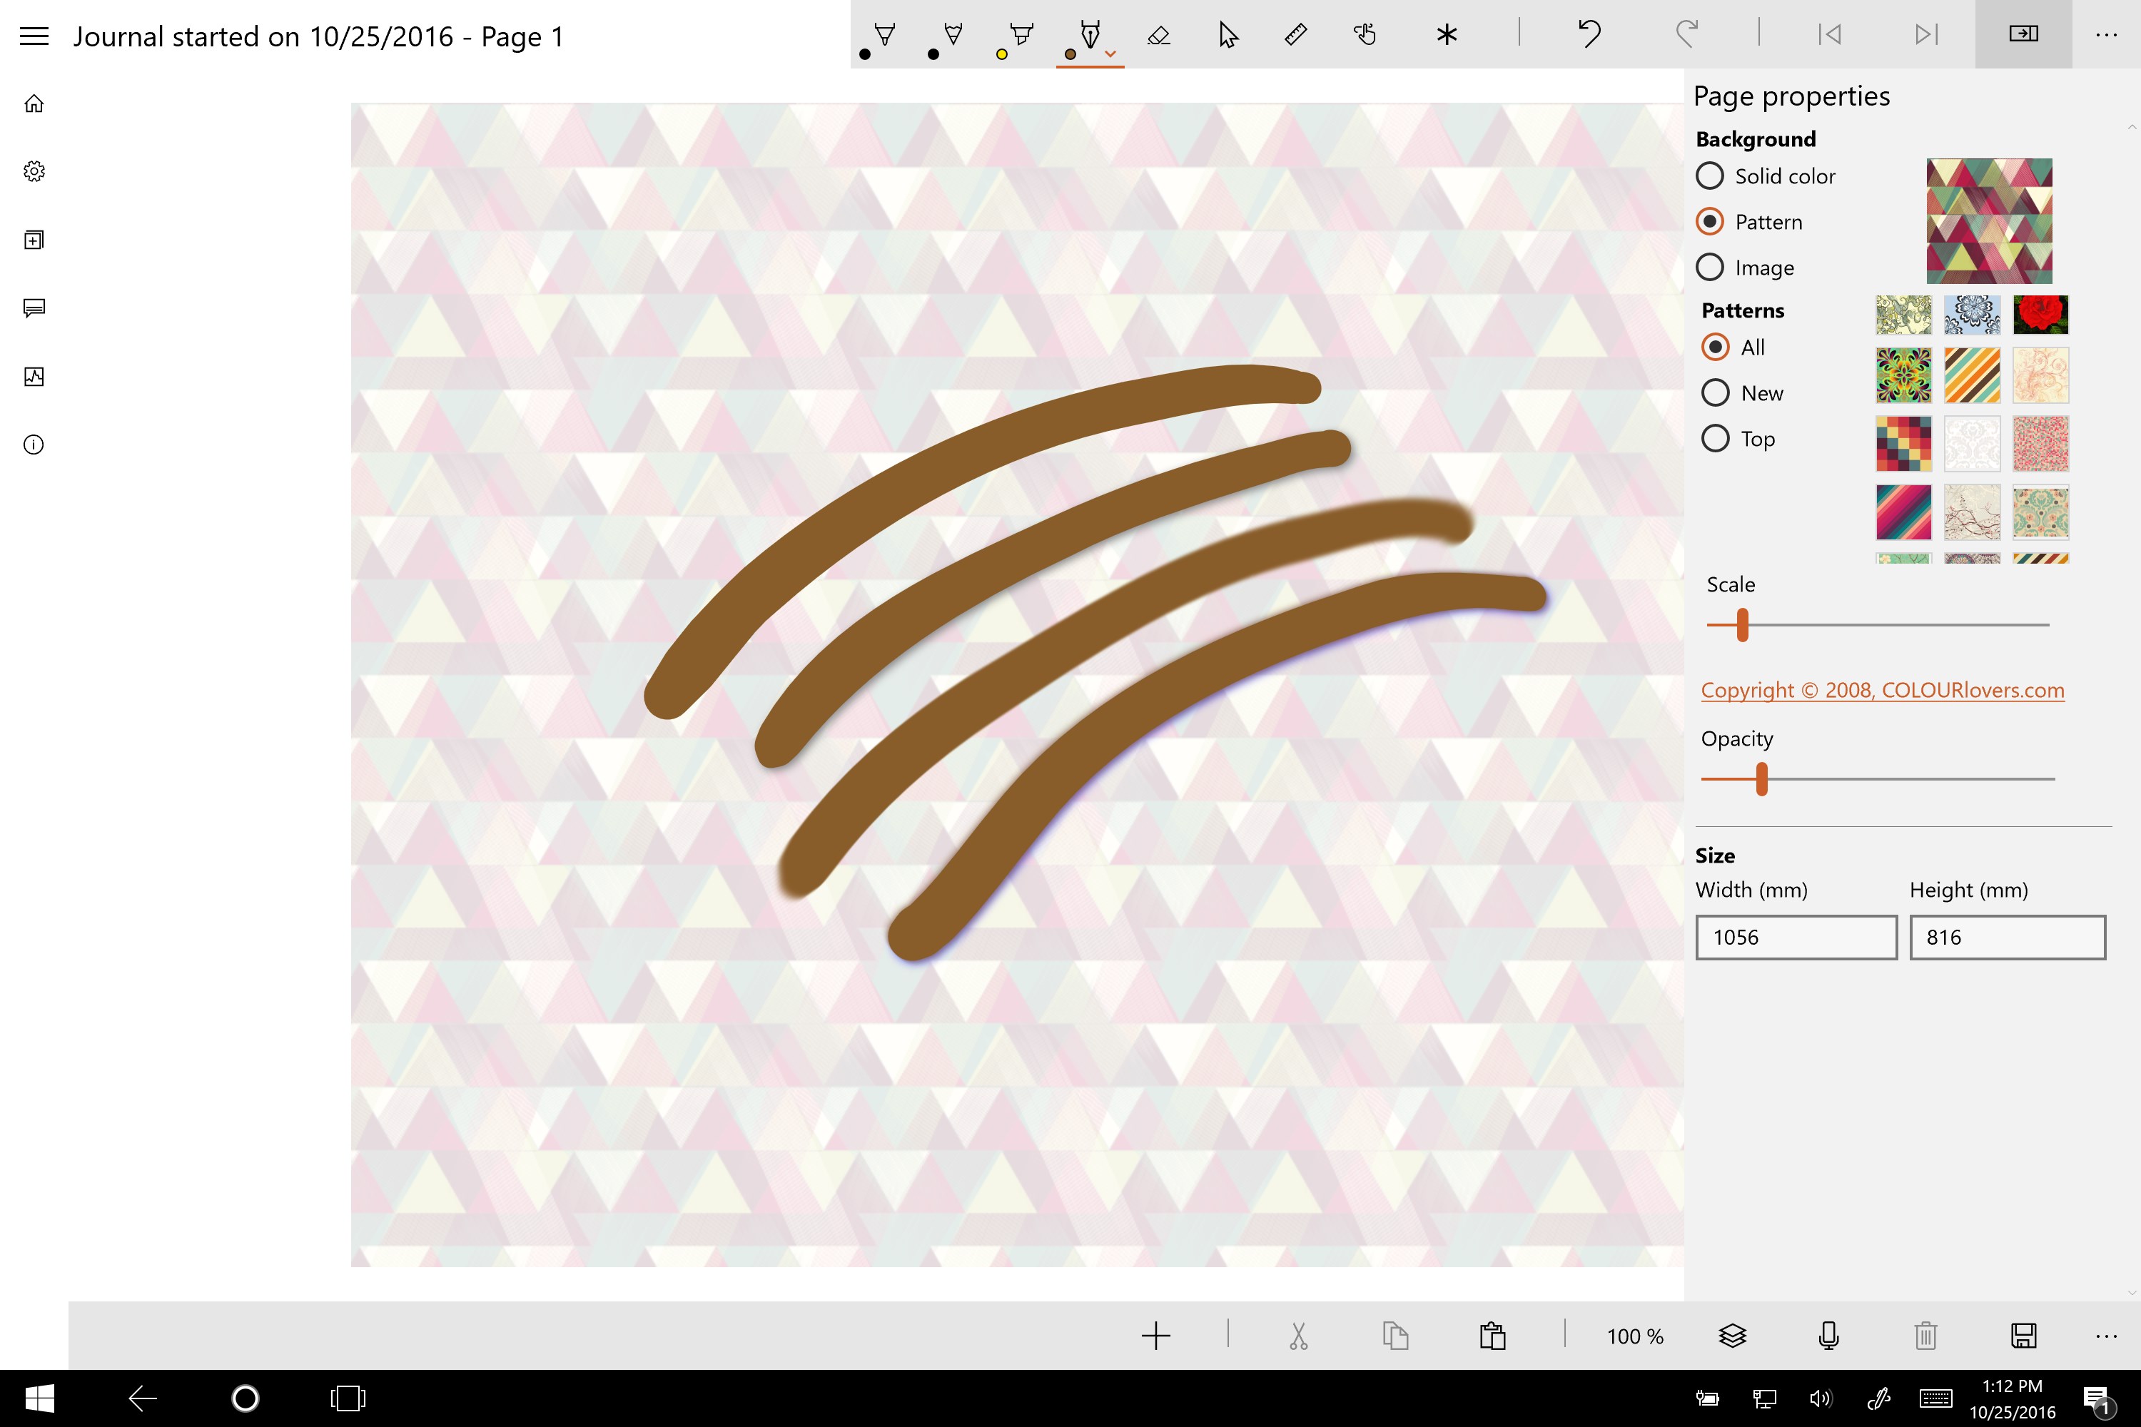
Task: Start audio recording with microphone icon
Action: pyautogui.click(x=1828, y=1335)
